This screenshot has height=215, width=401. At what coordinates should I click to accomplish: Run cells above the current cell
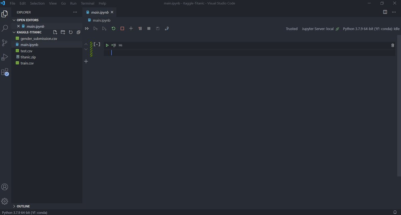95,28
